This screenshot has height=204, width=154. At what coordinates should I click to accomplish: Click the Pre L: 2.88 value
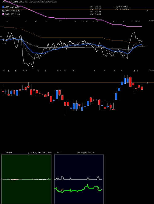pyautogui.click(x=96, y=12)
